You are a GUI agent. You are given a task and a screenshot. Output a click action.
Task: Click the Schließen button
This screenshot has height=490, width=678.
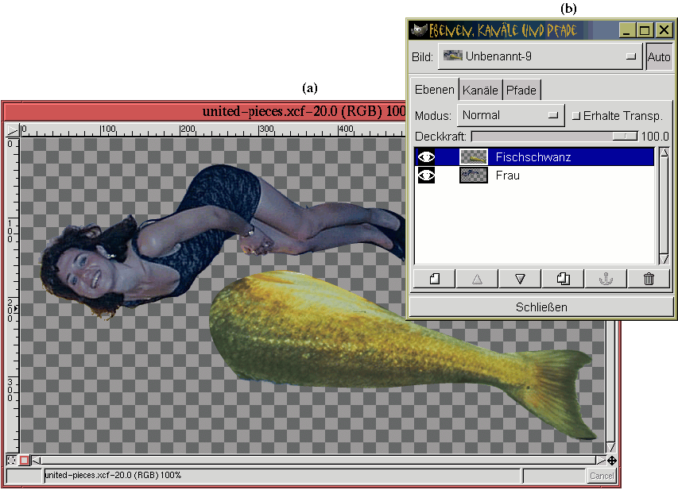click(540, 307)
